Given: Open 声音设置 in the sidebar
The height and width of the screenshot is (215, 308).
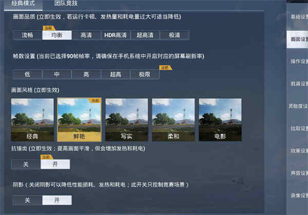Looking at the screenshot, I should 297,173.
